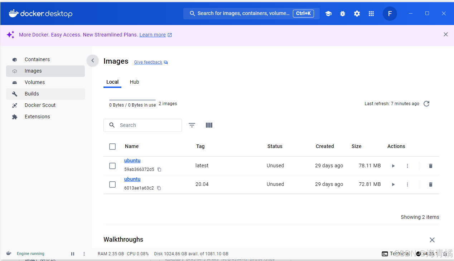This screenshot has width=454, height=261.
Task: Open Builds in sidebar
Action: click(x=45, y=94)
